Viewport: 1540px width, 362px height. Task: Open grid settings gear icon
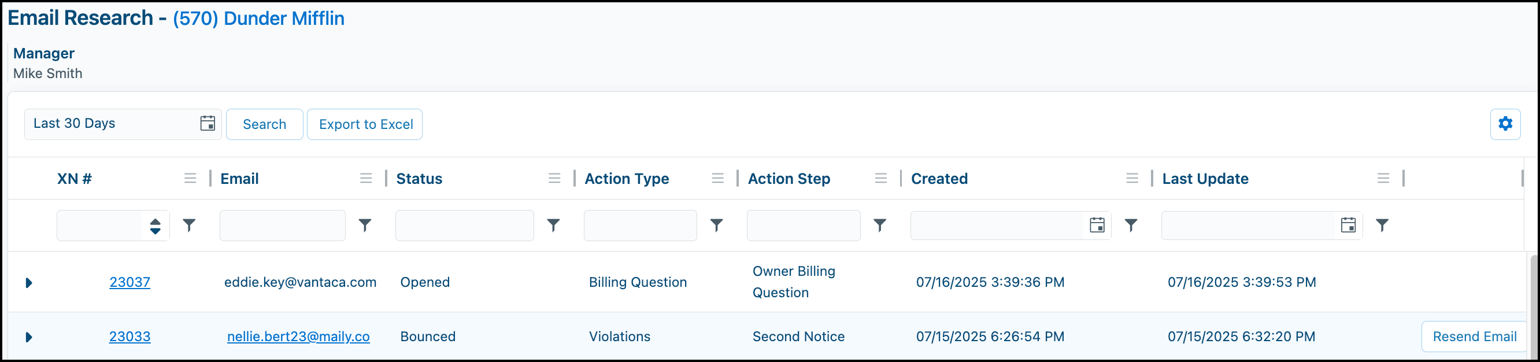[x=1505, y=124]
